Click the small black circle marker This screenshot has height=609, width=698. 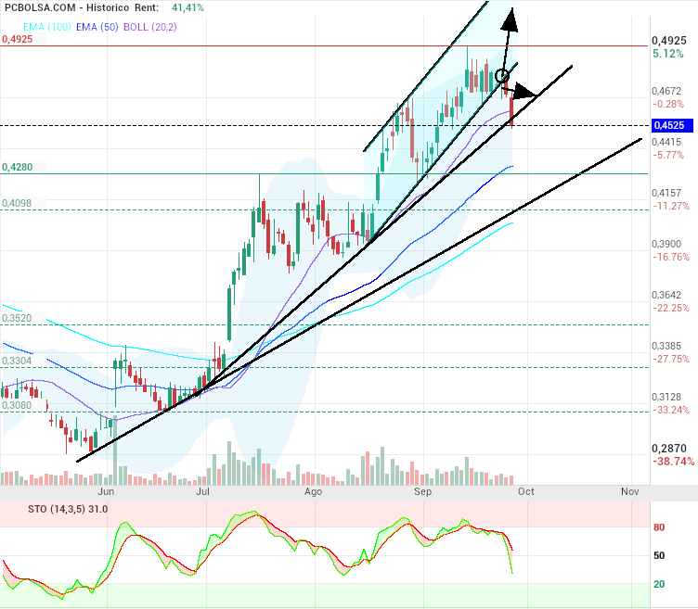[502, 76]
